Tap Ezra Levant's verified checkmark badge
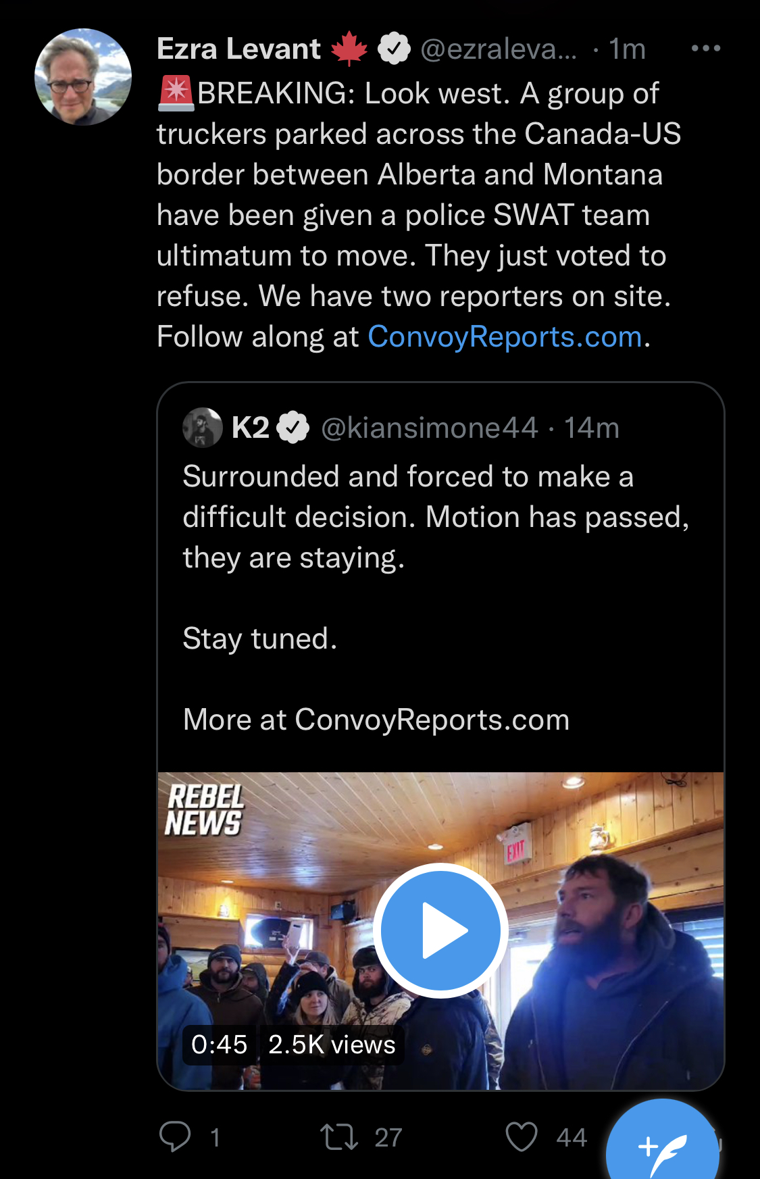 [x=394, y=49]
